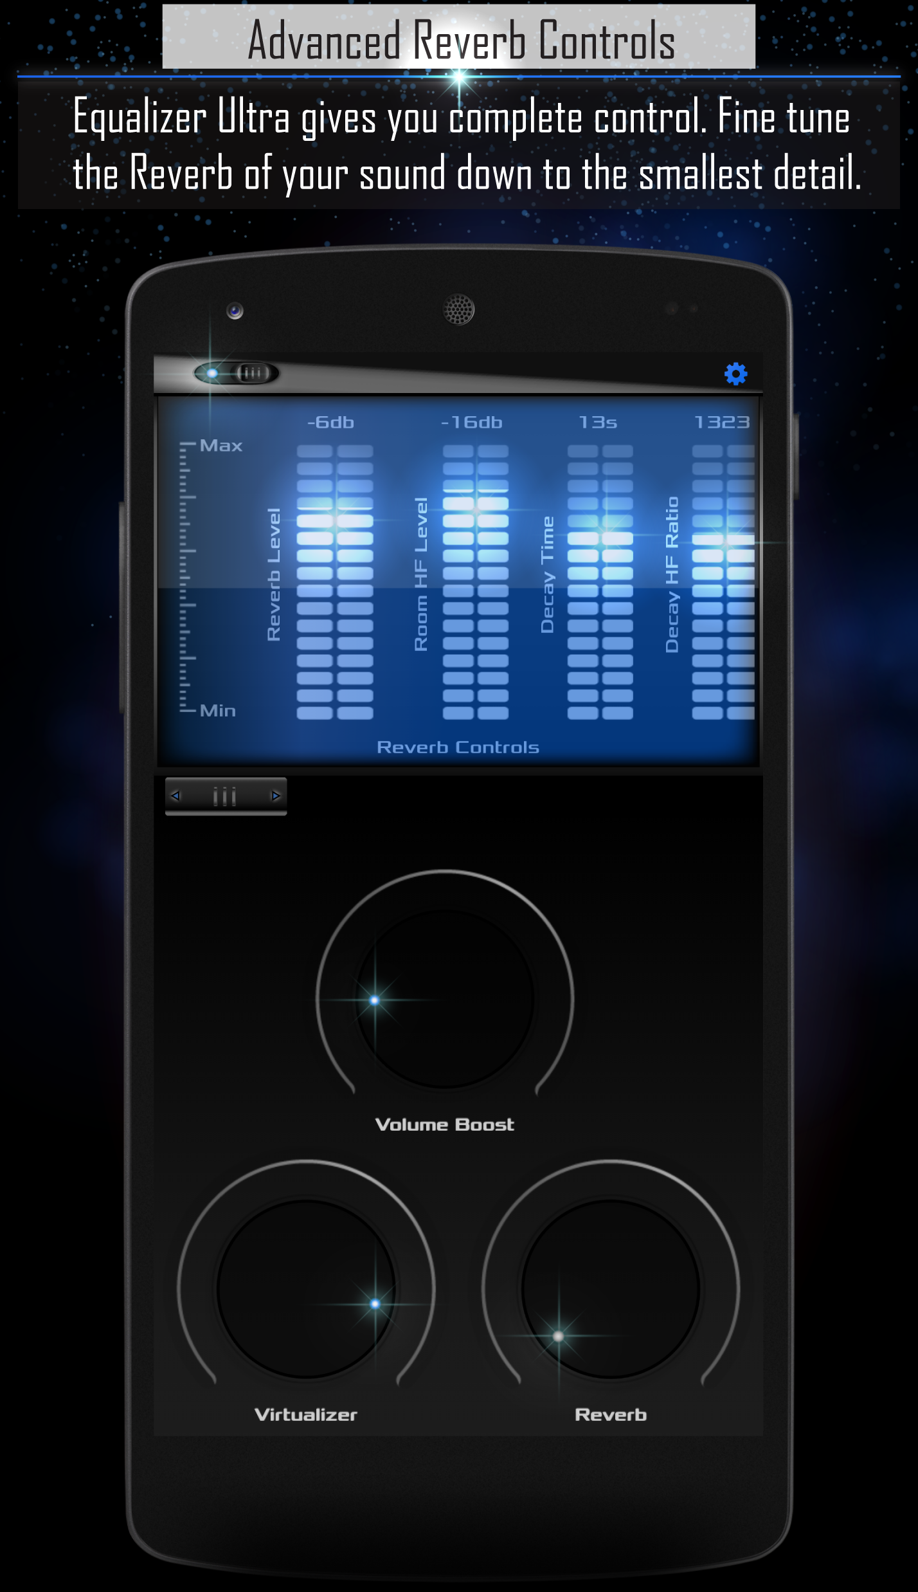Click the Decay Time vertical label

[x=547, y=574]
